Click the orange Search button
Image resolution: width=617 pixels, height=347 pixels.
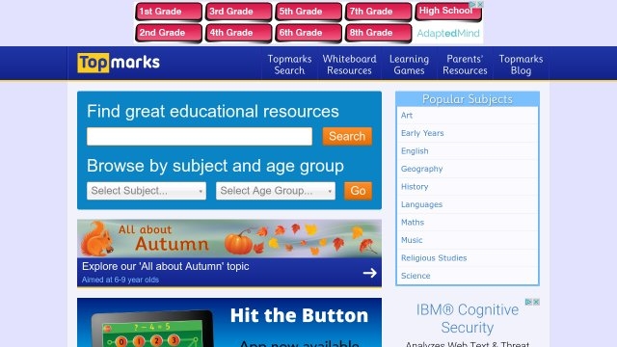[347, 136]
